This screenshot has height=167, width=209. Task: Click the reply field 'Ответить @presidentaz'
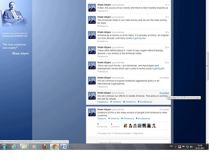pos(133,142)
